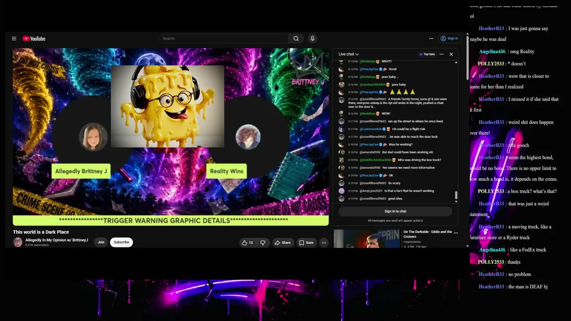
Task: Open the YouTube header settings three-dot menu
Action: tap(431, 39)
